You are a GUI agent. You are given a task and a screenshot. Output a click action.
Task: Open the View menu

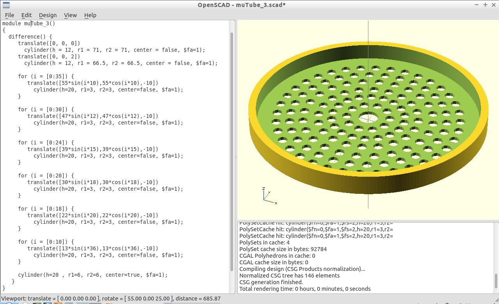(71, 15)
